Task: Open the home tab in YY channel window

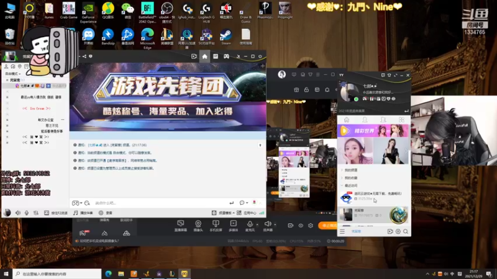Action: [204, 56]
